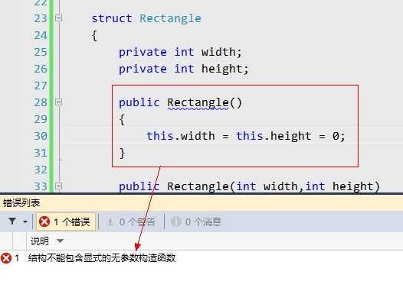Open the filter dropdown arrow beside the funnel
This screenshot has height=291, width=403.
25,221
